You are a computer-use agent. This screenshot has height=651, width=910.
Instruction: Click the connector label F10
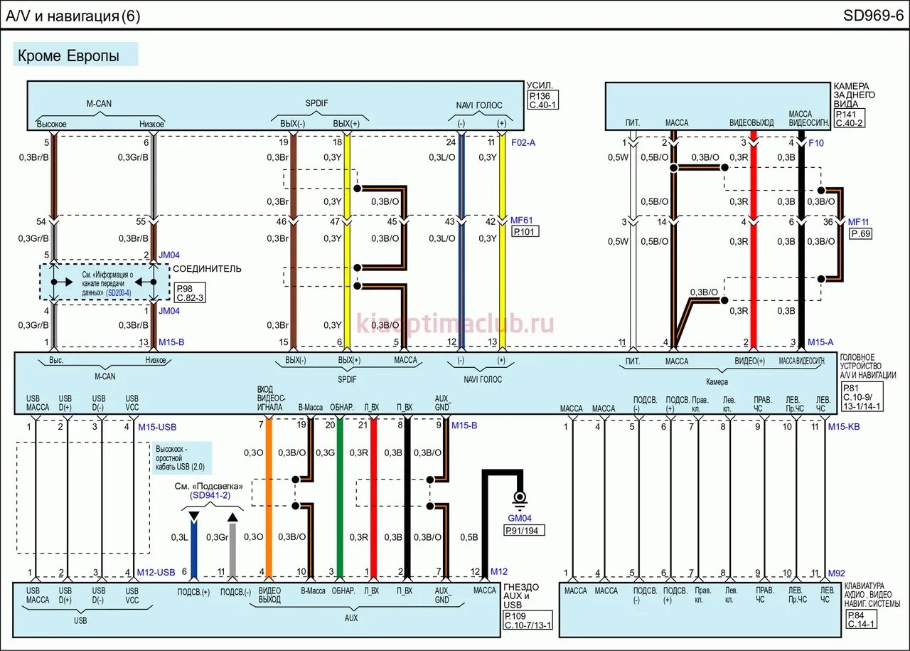tap(816, 143)
